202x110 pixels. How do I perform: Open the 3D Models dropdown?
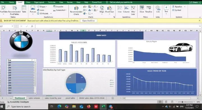(51, 13)
